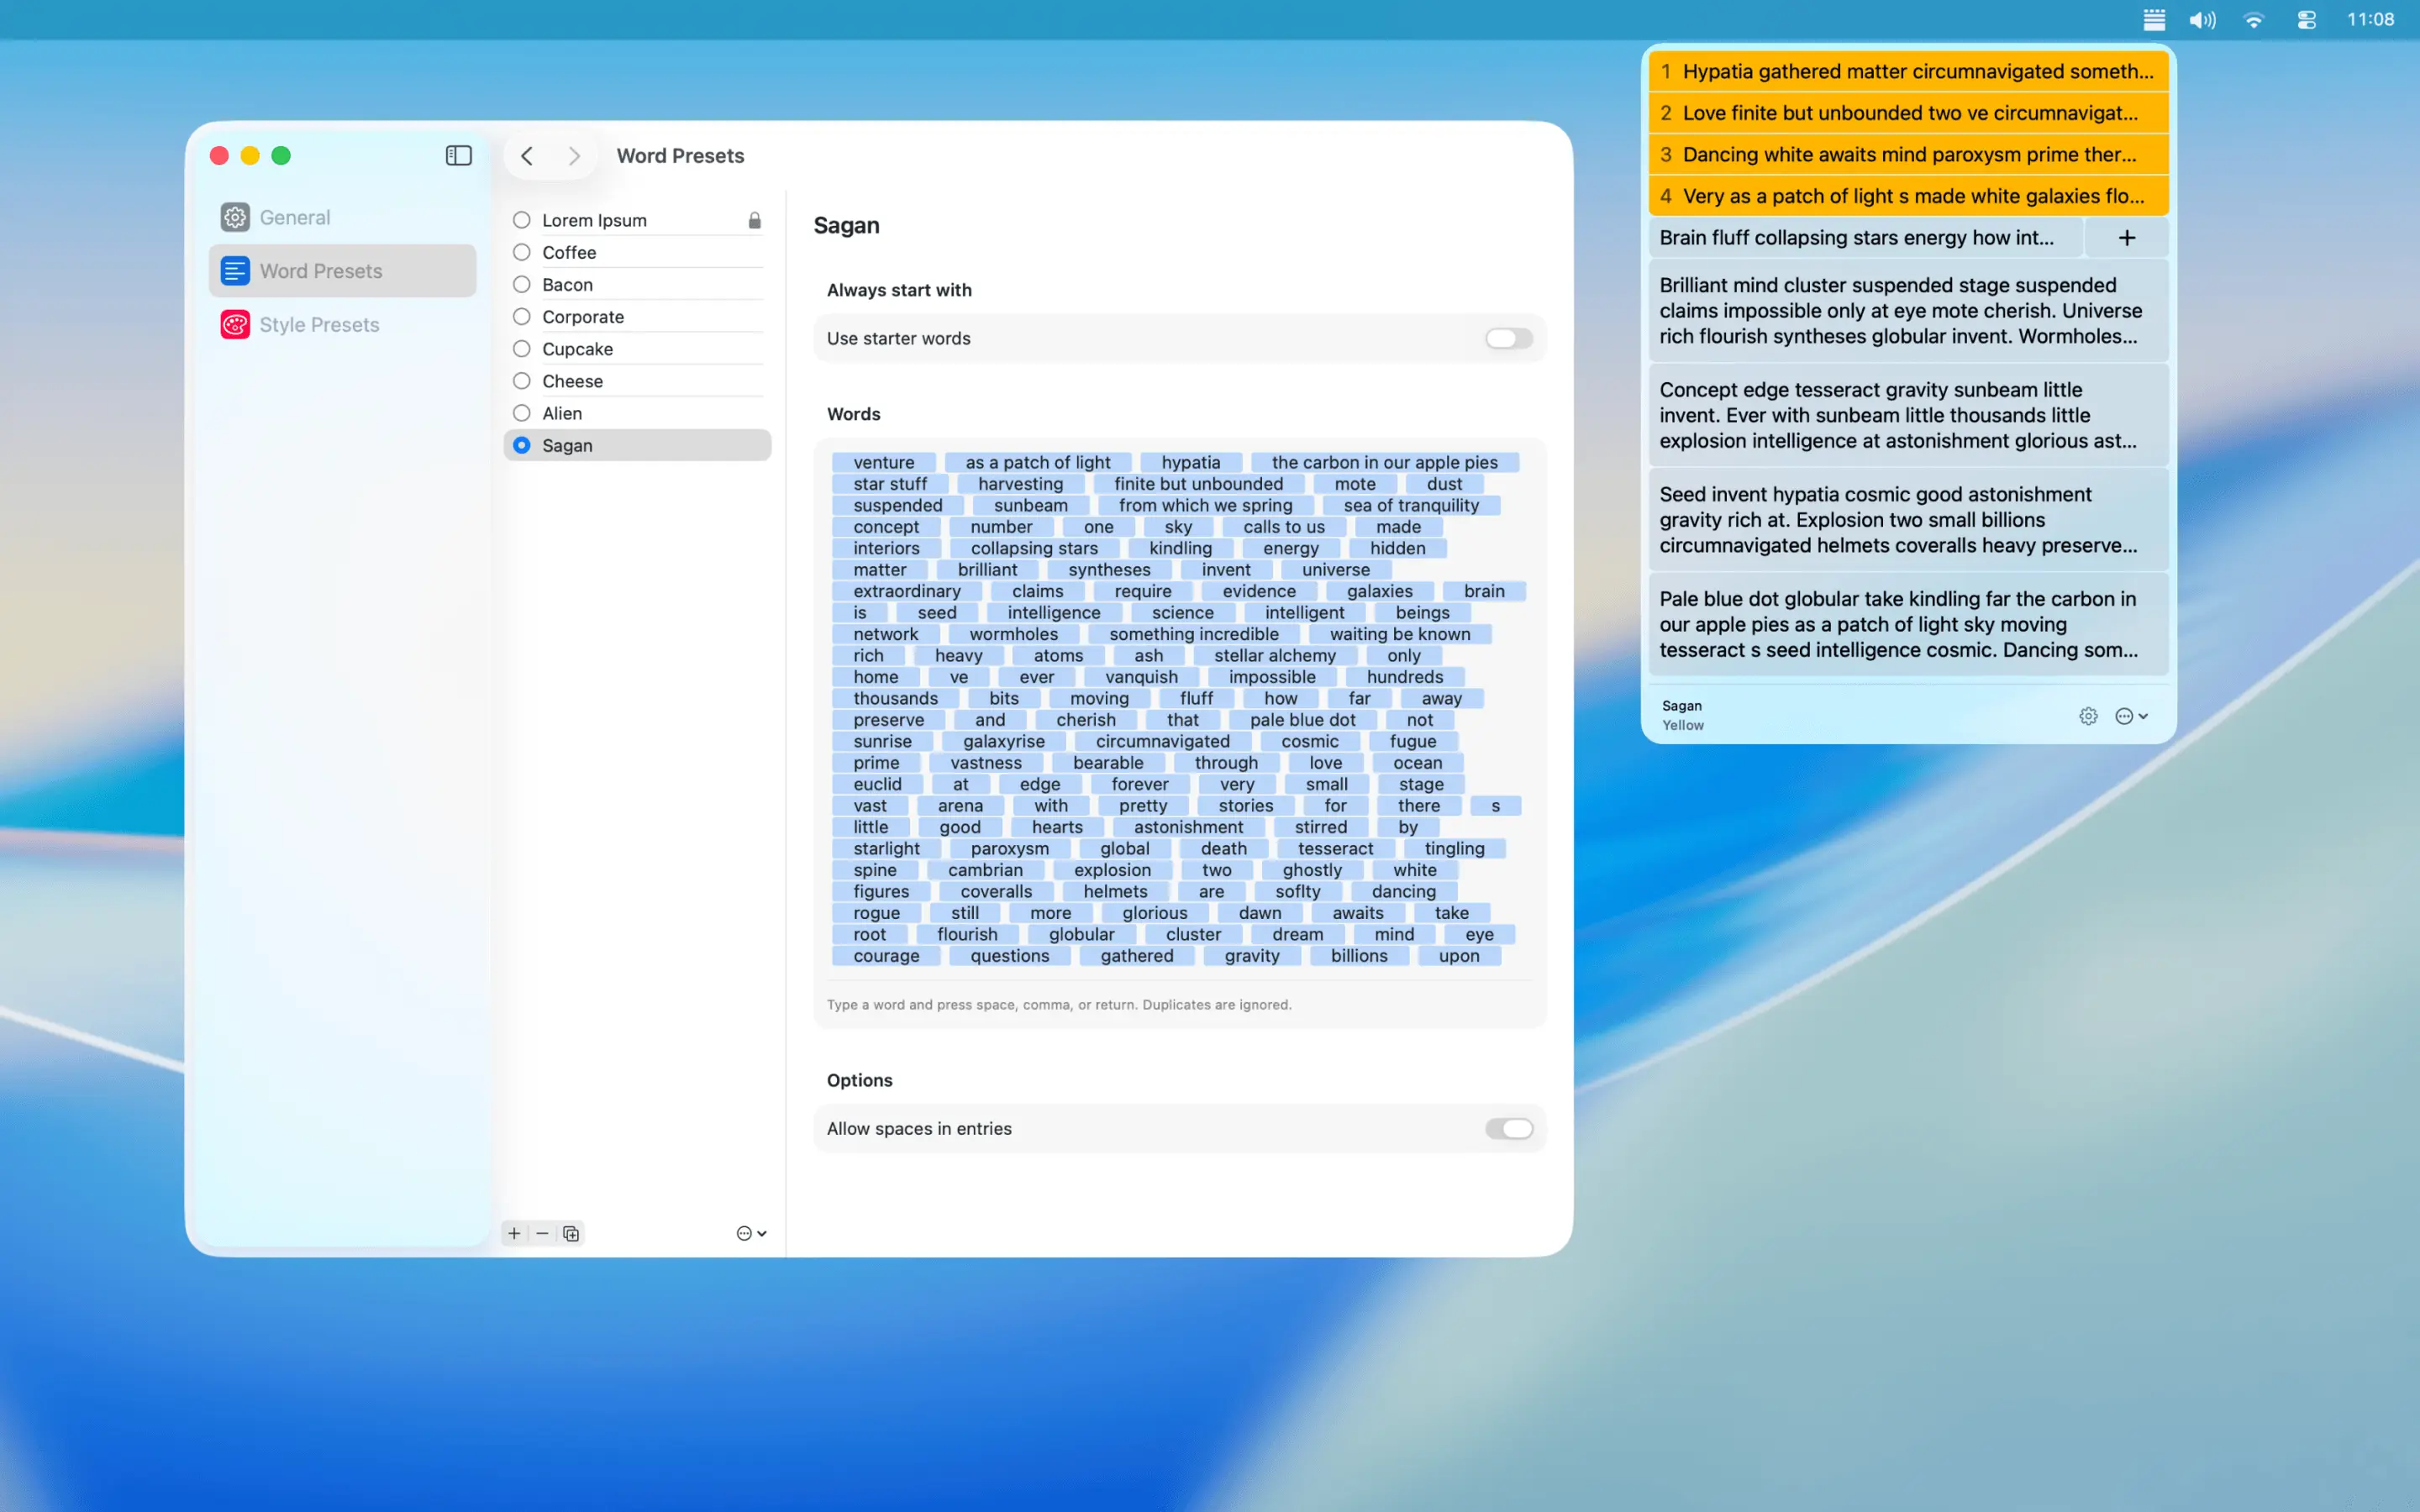Viewport: 2420px width, 1512px height.
Task: Select the Corporate preset radio button
Action: click(522, 316)
